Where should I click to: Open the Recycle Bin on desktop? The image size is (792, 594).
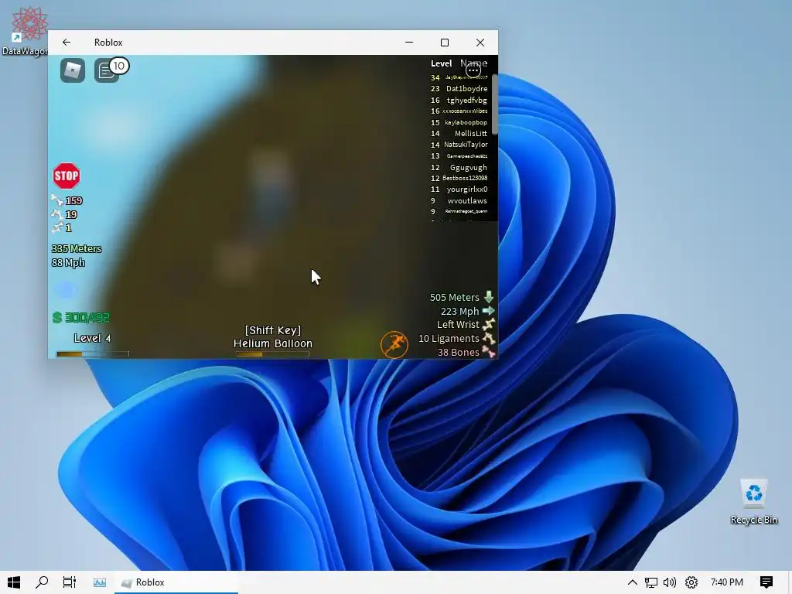click(x=753, y=501)
